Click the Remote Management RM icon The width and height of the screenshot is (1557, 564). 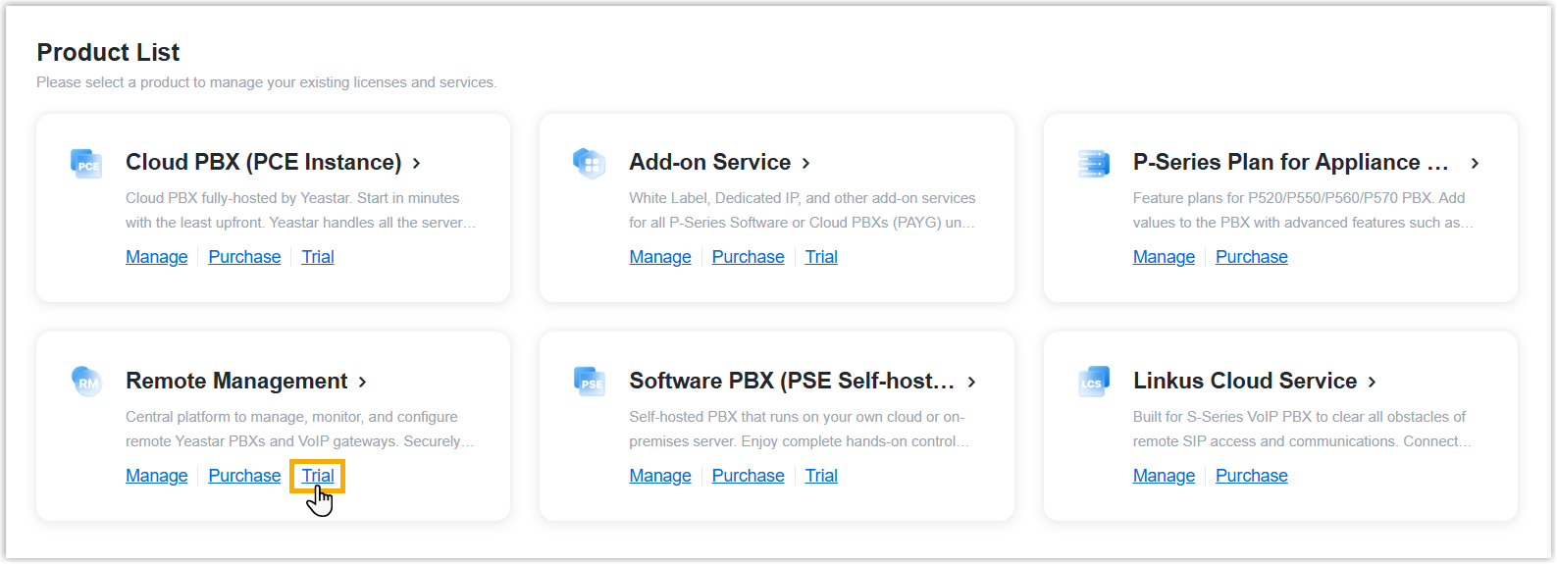pyautogui.click(x=86, y=381)
